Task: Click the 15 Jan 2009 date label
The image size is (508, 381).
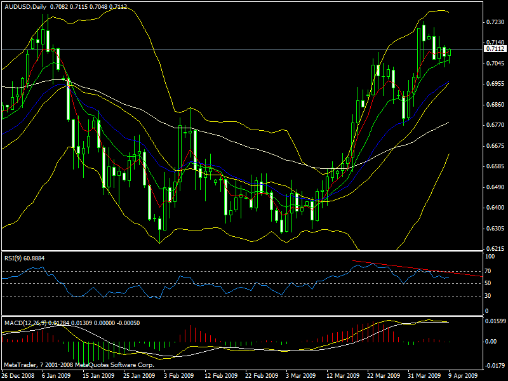Action: coord(98,375)
